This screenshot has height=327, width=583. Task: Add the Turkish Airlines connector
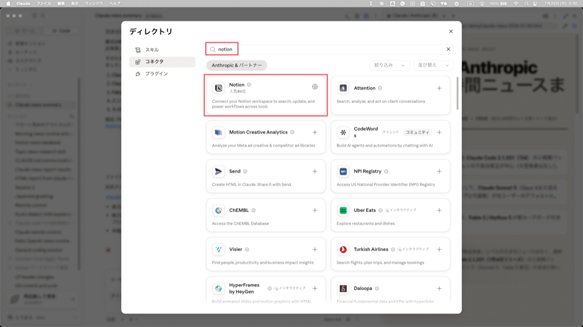pyautogui.click(x=439, y=250)
